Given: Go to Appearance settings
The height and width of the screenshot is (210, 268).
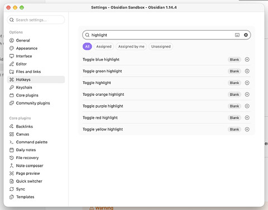Looking at the screenshot, I should [36, 48].
